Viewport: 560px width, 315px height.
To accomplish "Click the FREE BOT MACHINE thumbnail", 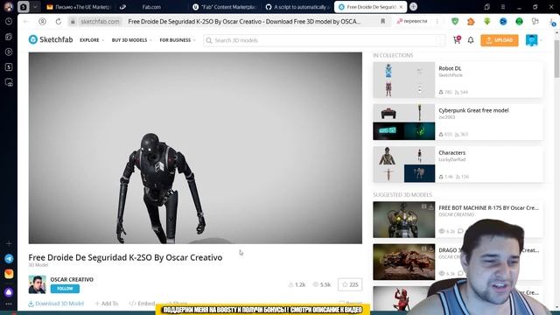I will pos(404,220).
